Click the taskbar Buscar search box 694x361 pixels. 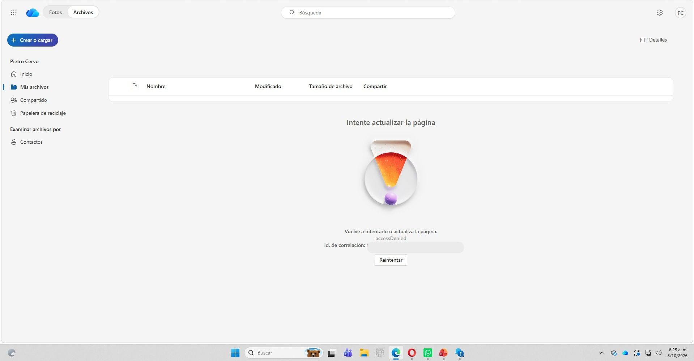(284, 353)
